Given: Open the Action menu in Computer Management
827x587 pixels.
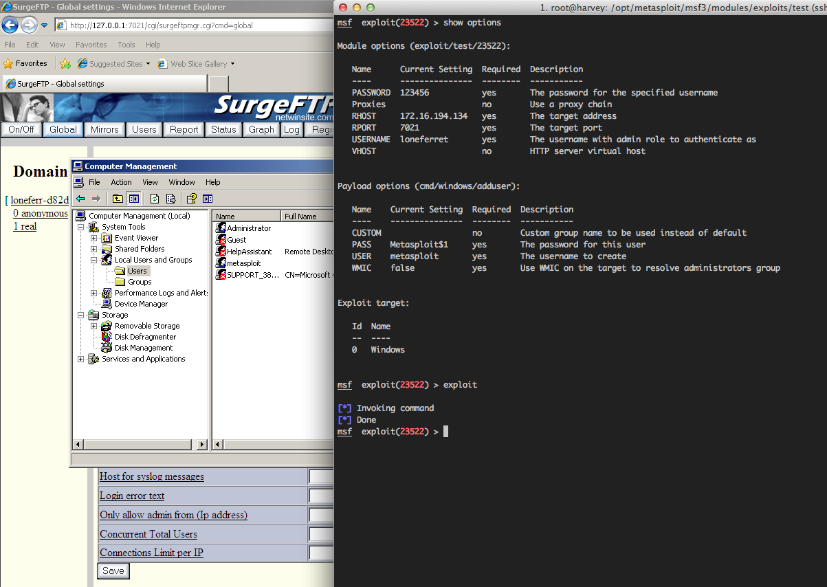Looking at the screenshot, I should [x=121, y=182].
